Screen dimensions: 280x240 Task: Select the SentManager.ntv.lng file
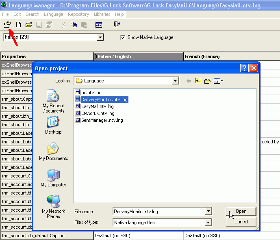[x=99, y=120]
